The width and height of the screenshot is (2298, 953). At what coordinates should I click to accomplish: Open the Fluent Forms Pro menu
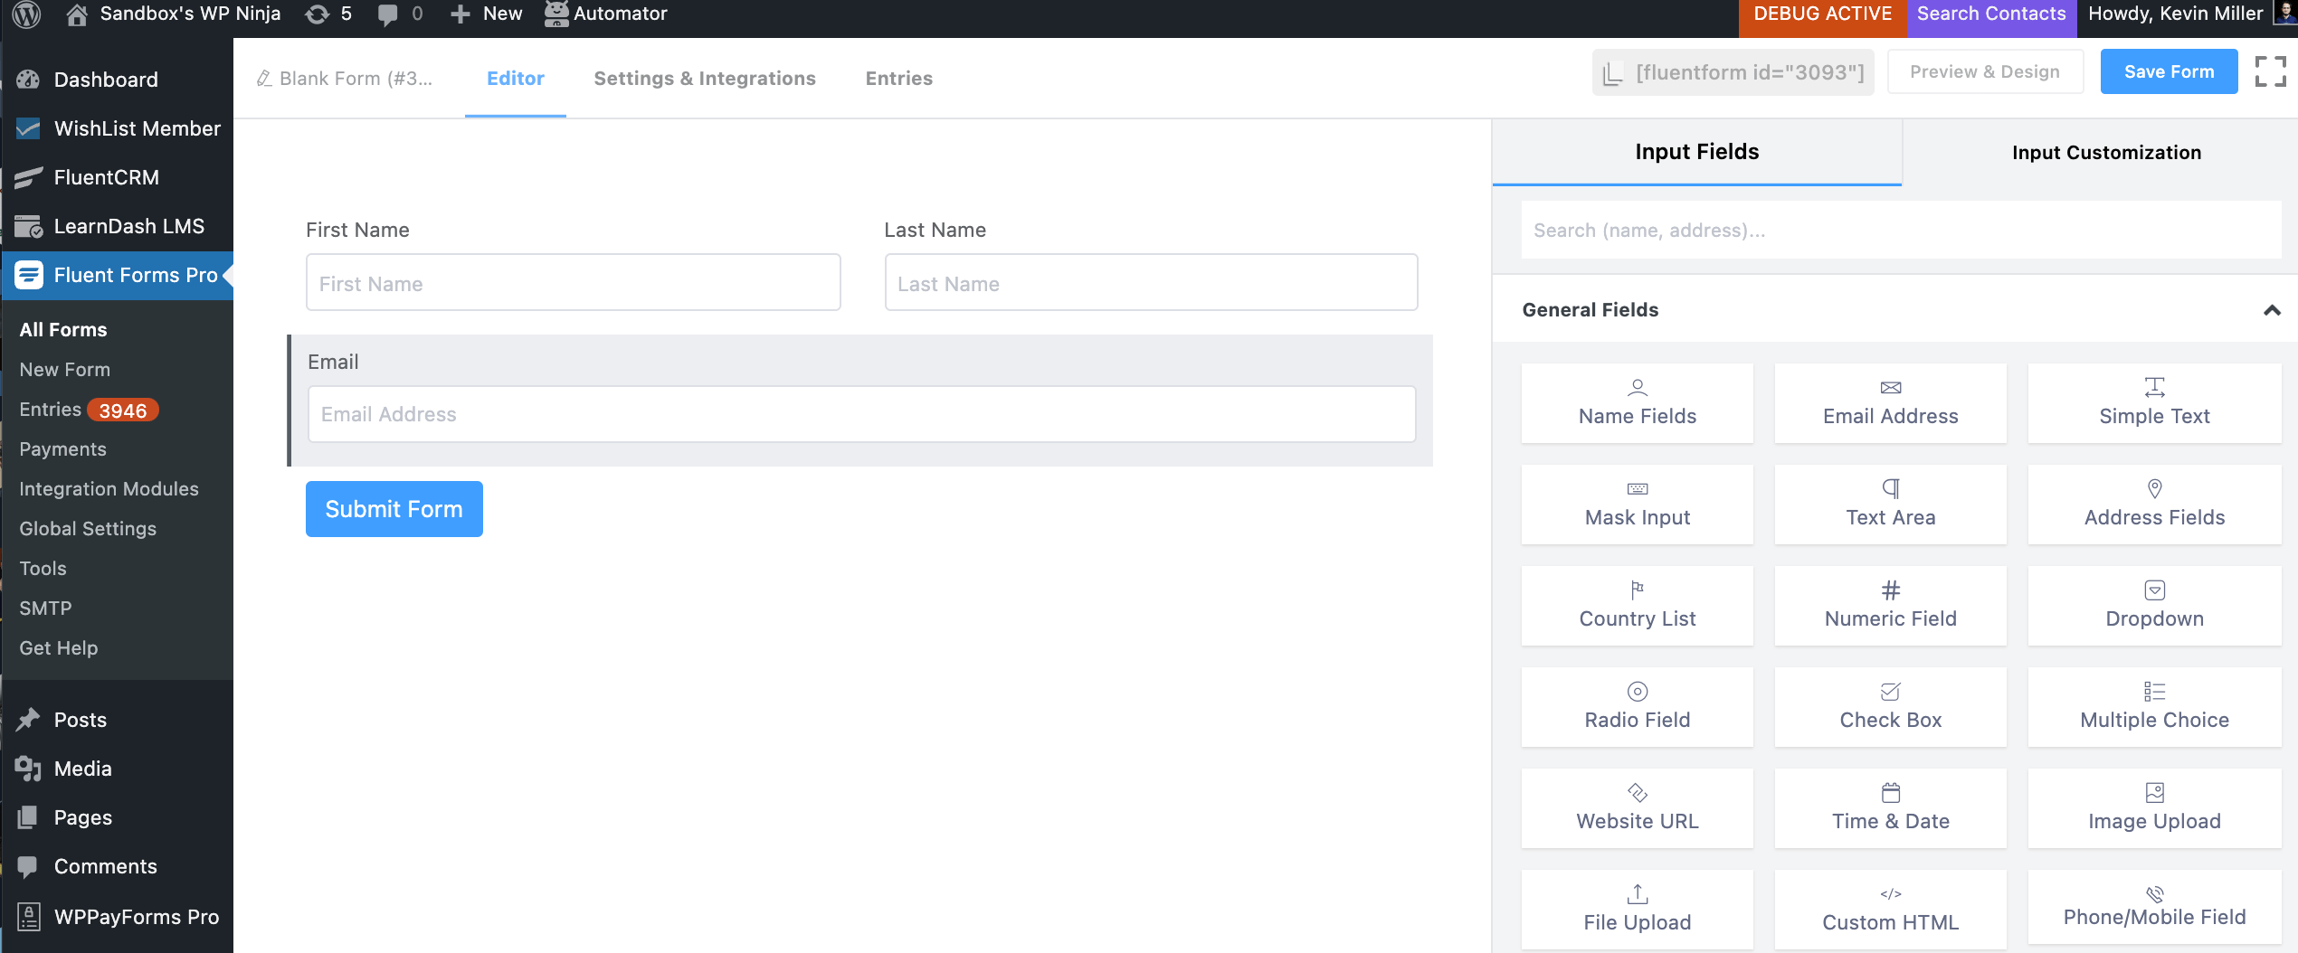pyautogui.click(x=118, y=275)
